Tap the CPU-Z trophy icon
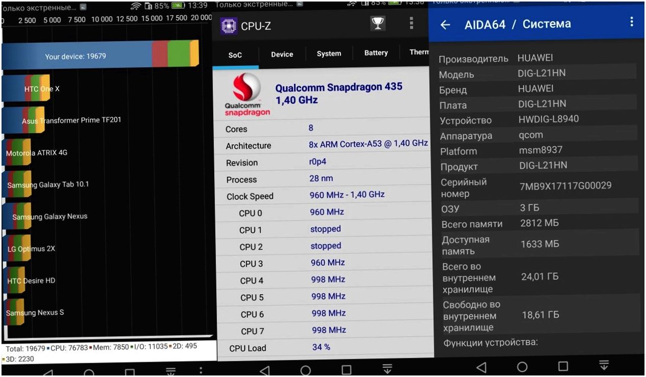Screen dimensions: 646x377 pos(378,23)
